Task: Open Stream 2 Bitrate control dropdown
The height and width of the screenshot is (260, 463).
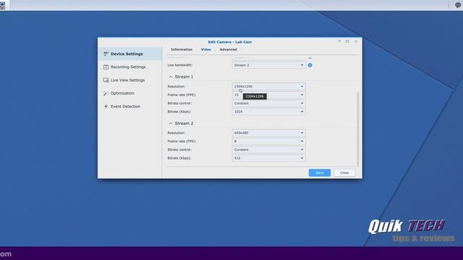Action: tap(268, 149)
